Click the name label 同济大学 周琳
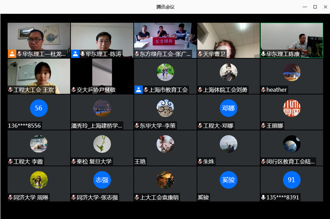Image resolution: width=330 pixels, height=219 pixels. (30, 198)
